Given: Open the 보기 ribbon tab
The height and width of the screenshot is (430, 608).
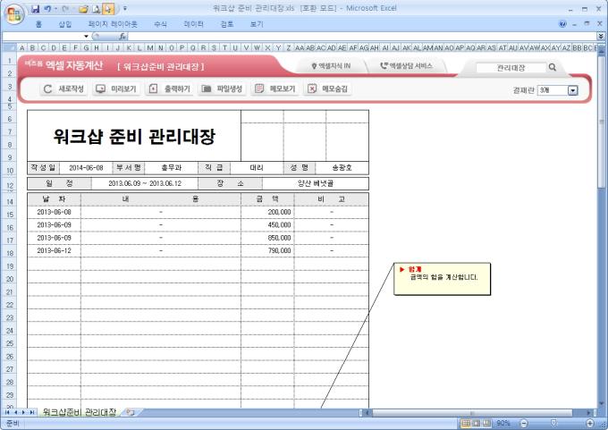Looking at the screenshot, I should coord(257,24).
